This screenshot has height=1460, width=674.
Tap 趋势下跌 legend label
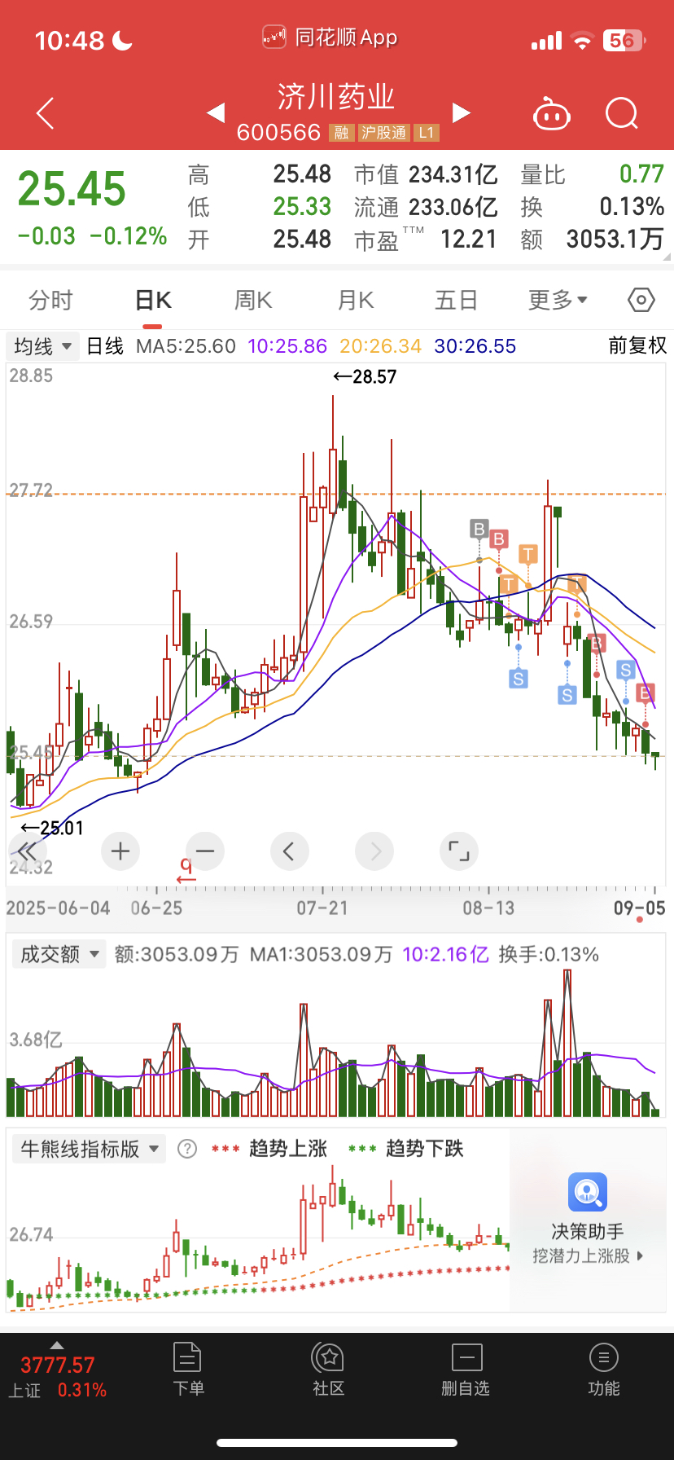[x=424, y=1149]
